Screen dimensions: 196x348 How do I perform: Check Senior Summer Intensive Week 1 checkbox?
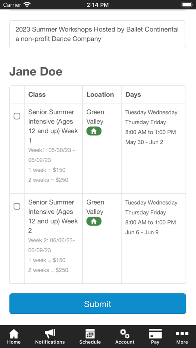pyautogui.click(x=17, y=116)
